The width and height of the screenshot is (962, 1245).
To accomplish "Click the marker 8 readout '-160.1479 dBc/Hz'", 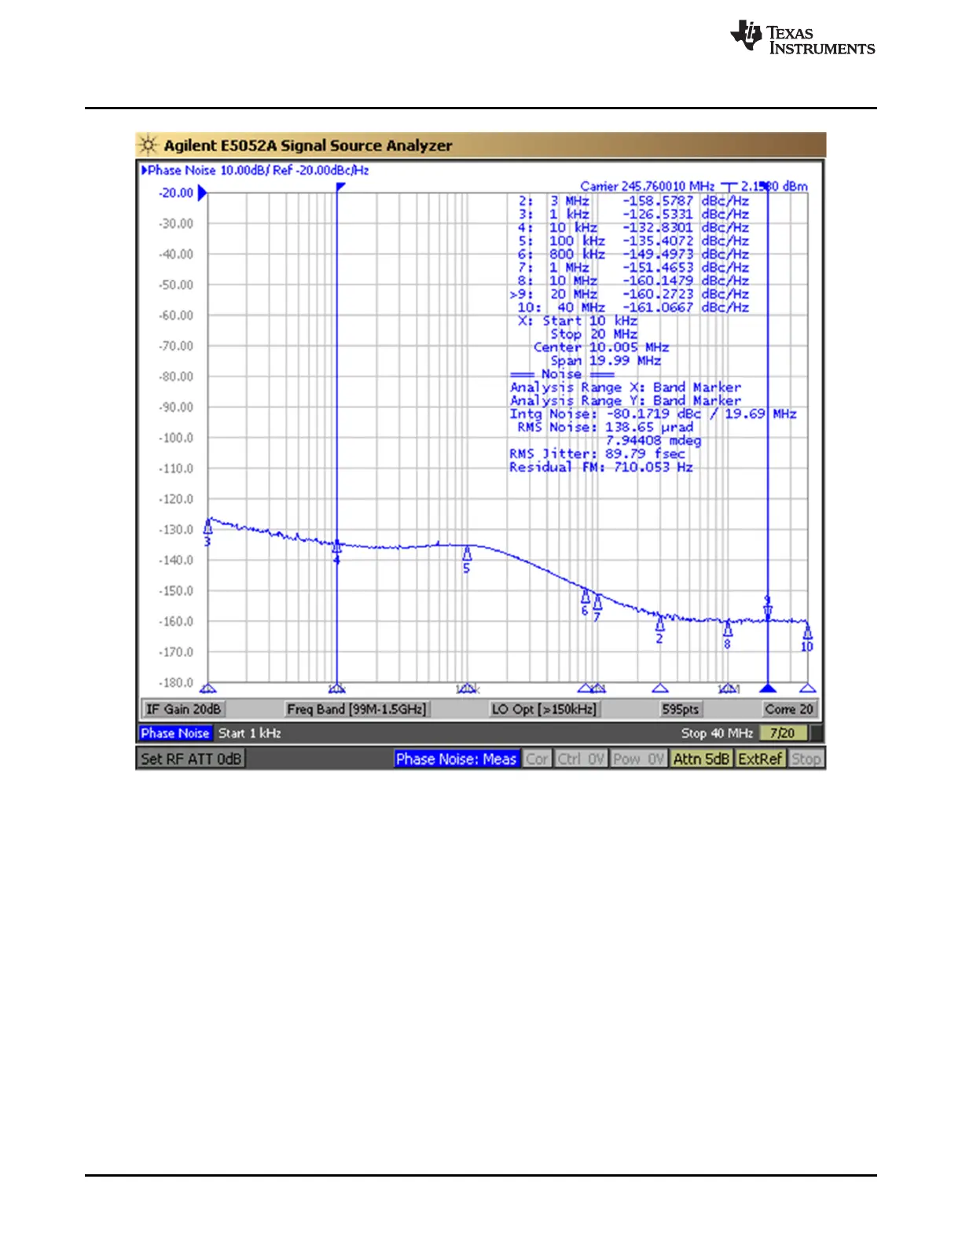I will coord(685,281).
